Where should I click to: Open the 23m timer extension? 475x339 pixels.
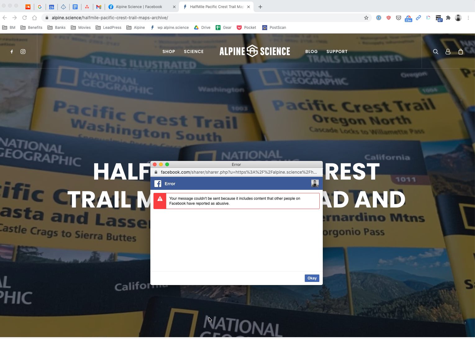pos(409,18)
